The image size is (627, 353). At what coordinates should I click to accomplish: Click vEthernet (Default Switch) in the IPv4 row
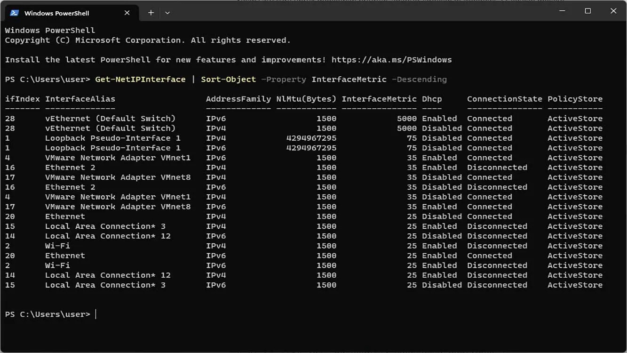coord(110,128)
